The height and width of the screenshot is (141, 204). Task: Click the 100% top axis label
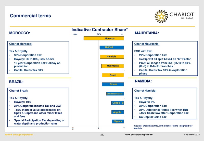click(75, 34)
